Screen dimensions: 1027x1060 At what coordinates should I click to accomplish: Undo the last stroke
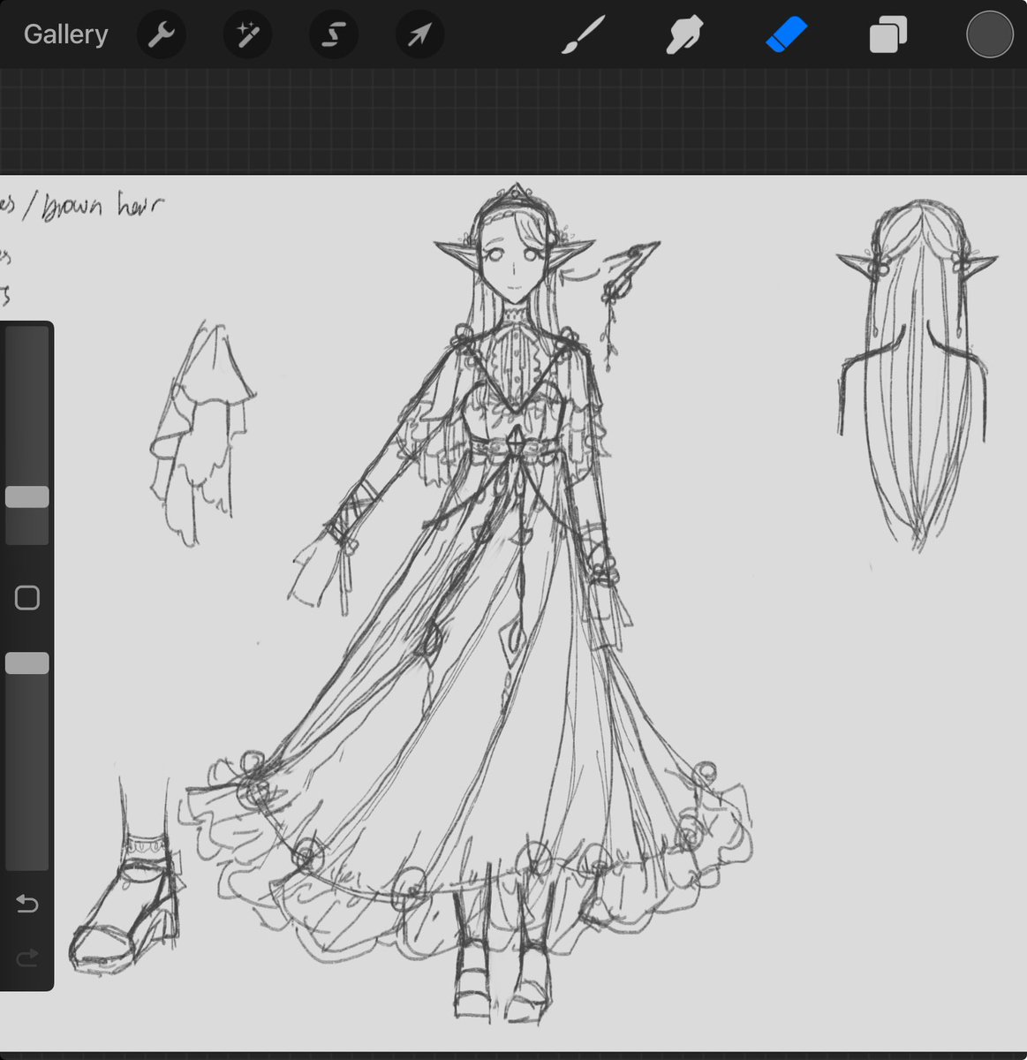(x=27, y=904)
